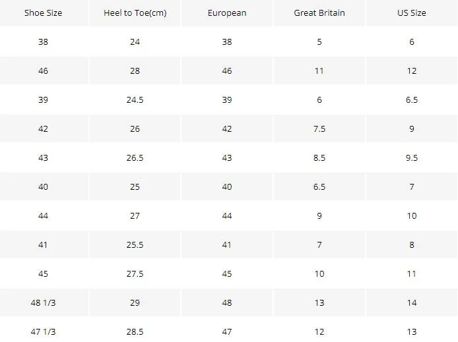Click the 24.5 heel to toe value
Screen dimensions: 458x342
coord(135,100)
